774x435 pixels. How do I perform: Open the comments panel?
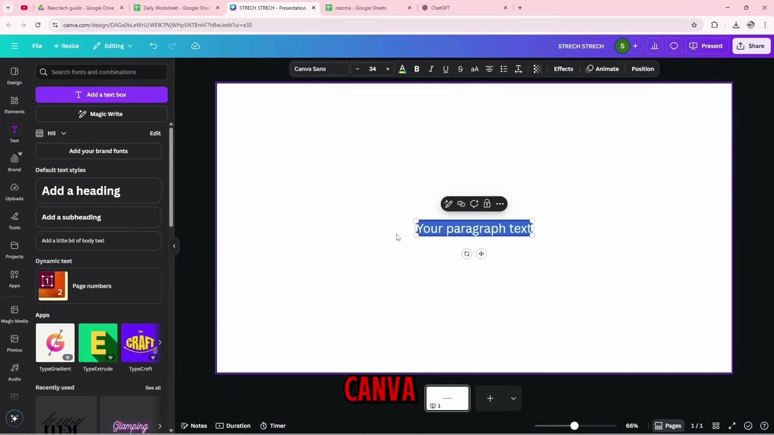[x=674, y=46]
